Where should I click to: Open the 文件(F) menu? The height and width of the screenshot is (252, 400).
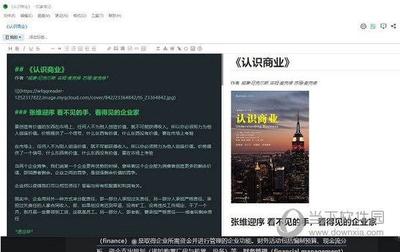tap(9, 15)
